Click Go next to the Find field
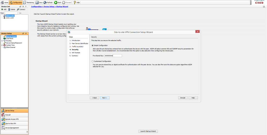Image resolution: width=267 pixels, height=135 pixels. pos(20,13)
